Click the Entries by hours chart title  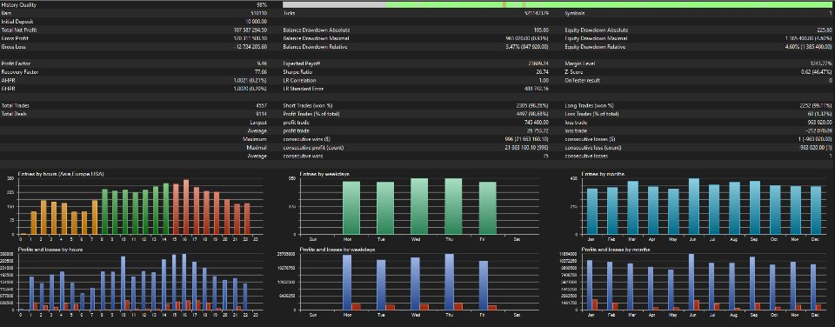[61, 174]
